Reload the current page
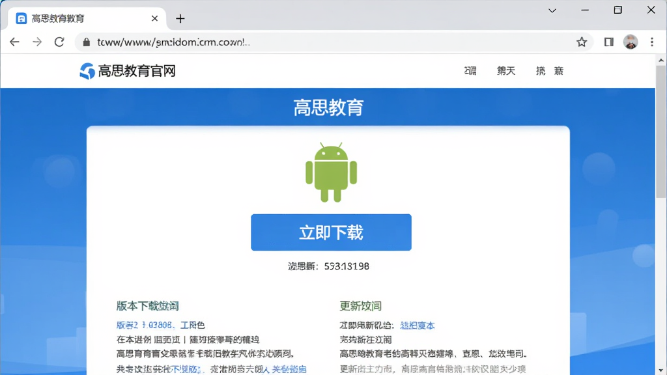The width and height of the screenshot is (667, 375). coord(59,42)
